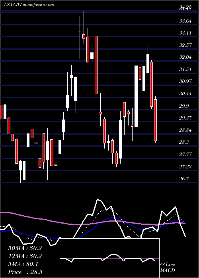Click the 33.64 price axis label
199x278 pixels.
pos(185,21)
